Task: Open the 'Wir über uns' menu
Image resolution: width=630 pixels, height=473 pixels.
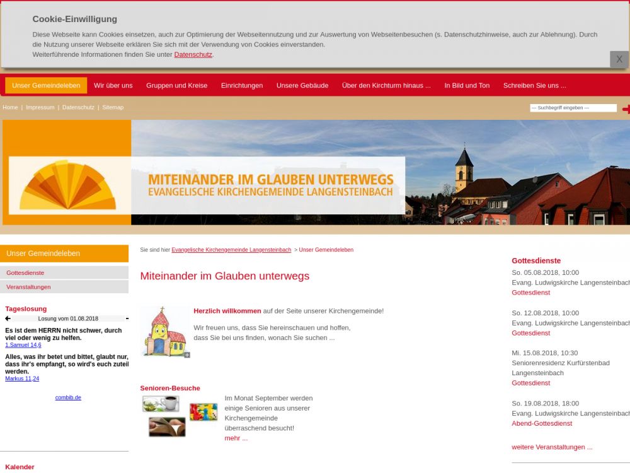Action: [x=113, y=85]
